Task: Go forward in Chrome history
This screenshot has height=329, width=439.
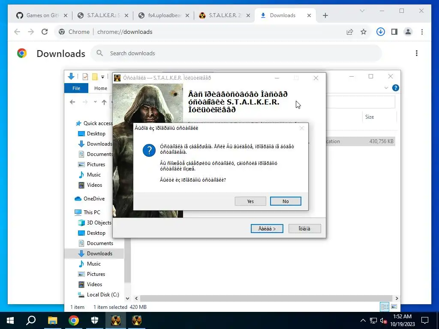Action: point(31,32)
